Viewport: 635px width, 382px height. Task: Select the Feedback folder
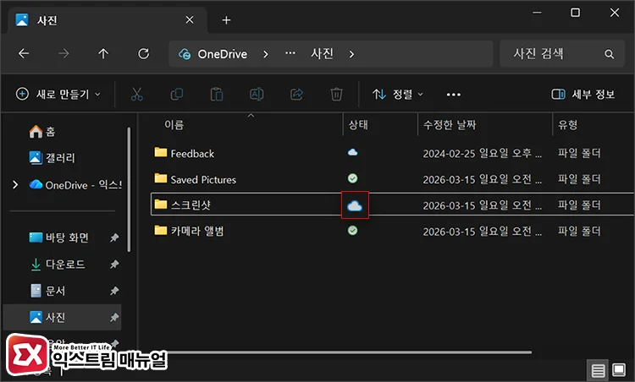pos(185,153)
